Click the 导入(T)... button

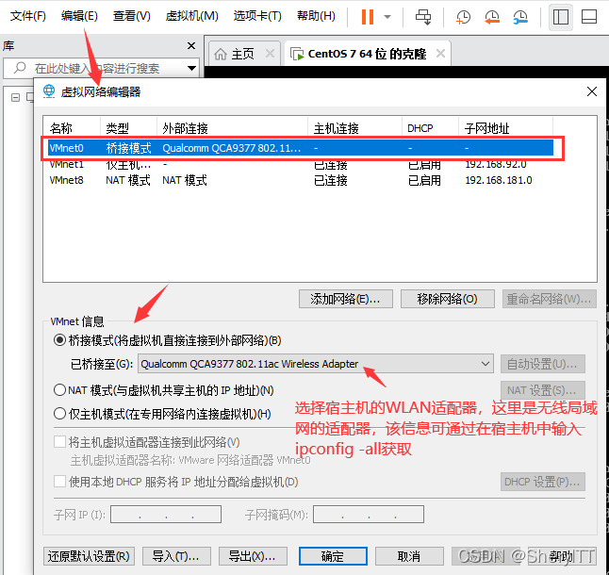[x=176, y=556]
